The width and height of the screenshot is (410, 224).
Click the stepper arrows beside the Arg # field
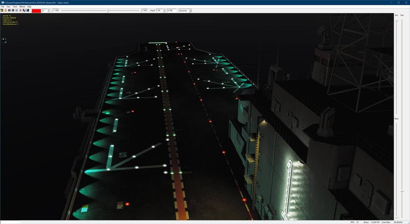tap(164, 10)
